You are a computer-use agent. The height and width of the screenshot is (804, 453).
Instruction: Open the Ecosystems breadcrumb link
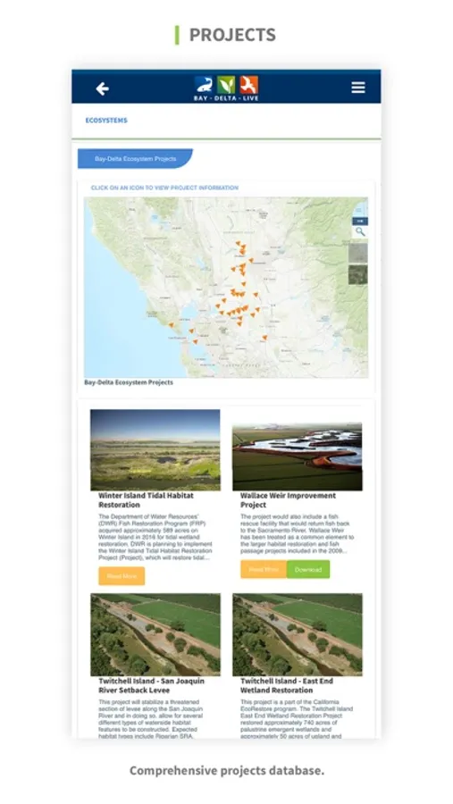point(106,121)
